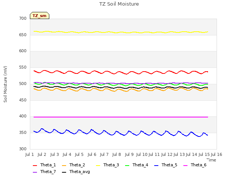
Task: Click the Jul 11 x-axis tick label
Action: click(x=154, y=154)
